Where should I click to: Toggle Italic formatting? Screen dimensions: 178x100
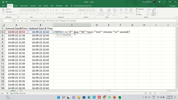(24, 14)
